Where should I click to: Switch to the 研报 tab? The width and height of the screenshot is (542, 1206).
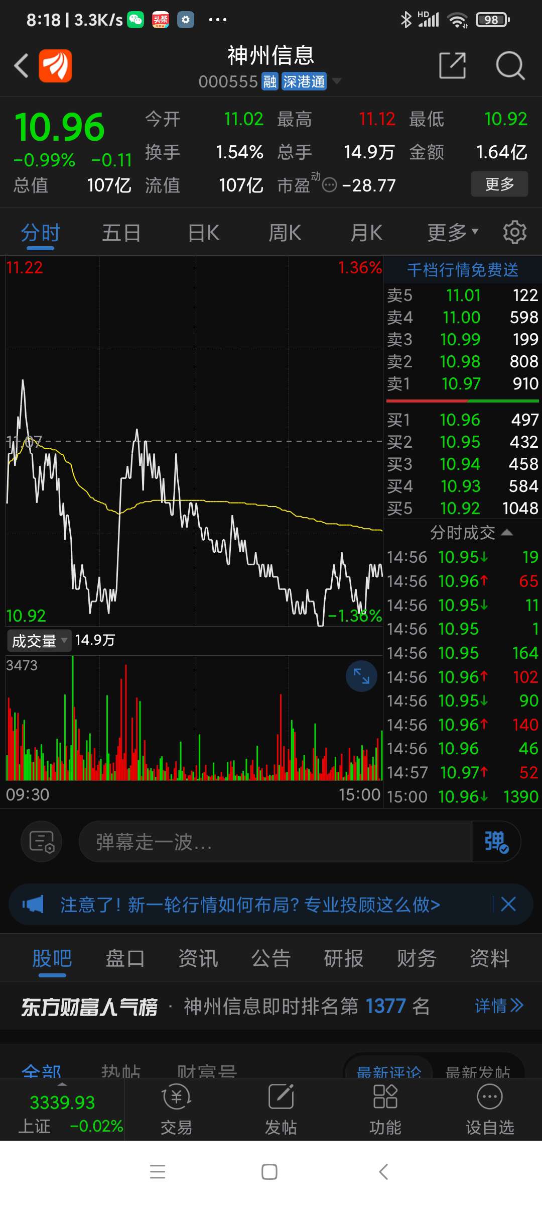[344, 958]
